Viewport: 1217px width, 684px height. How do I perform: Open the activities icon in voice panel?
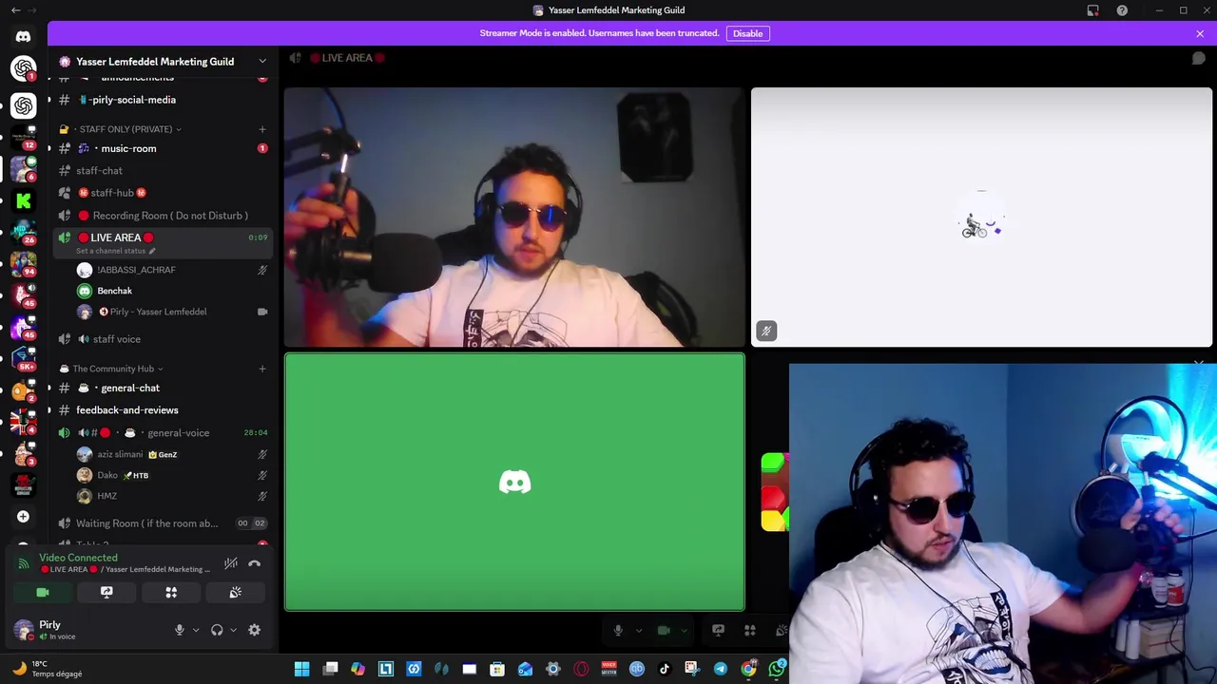click(171, 593)
